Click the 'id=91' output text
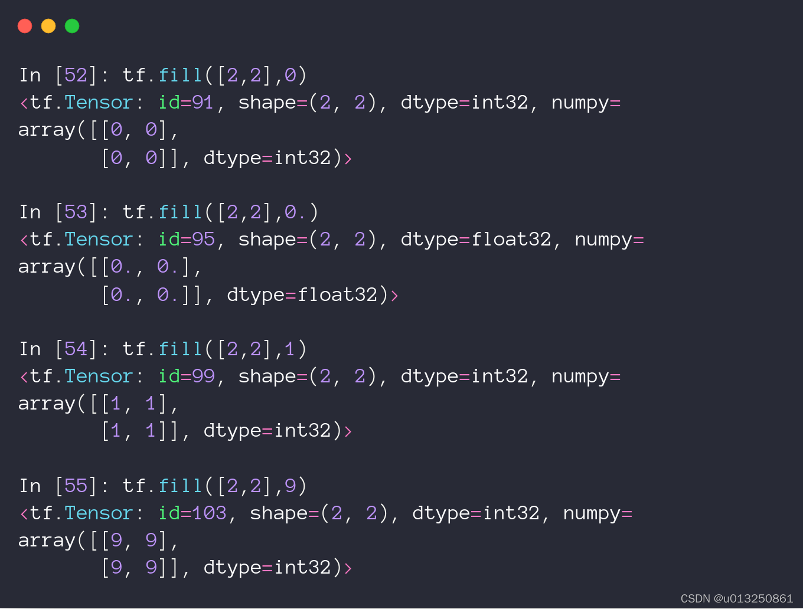This screenshot has height=609, width=803. coord(185,102)
